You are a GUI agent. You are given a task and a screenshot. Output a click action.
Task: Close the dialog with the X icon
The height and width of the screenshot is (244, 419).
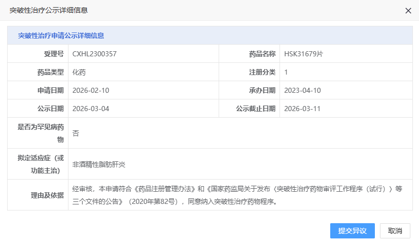pos(408,11)
